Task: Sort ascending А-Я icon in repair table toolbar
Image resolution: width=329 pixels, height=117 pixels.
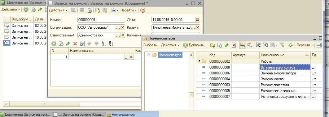Action: click(104, 44)
